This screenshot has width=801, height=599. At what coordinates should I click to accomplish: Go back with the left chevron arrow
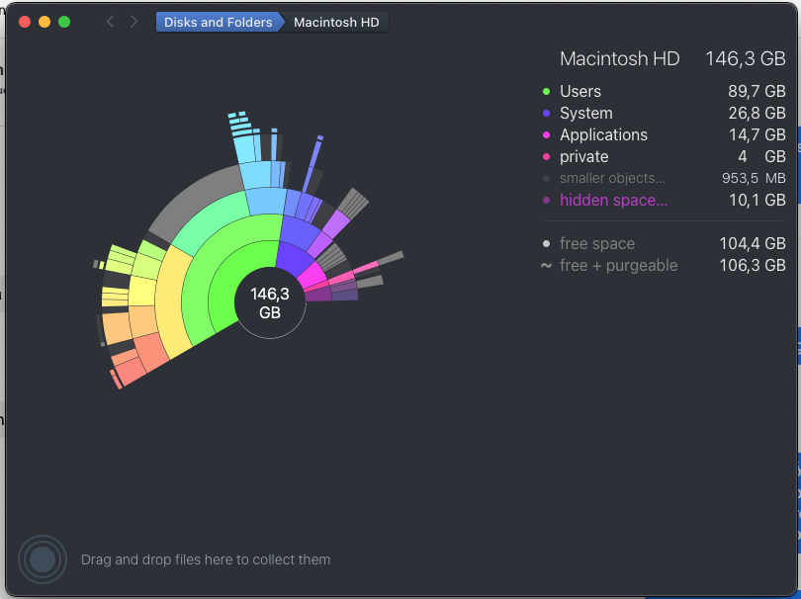point(110,22)
